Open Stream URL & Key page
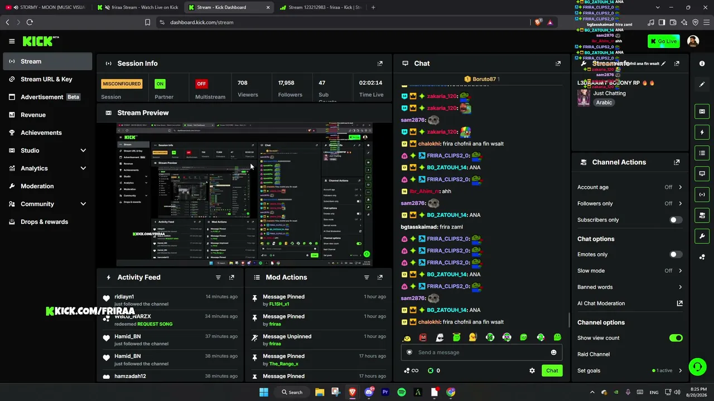Viewport: 714px width, 401px height. (x=47, y=79)
